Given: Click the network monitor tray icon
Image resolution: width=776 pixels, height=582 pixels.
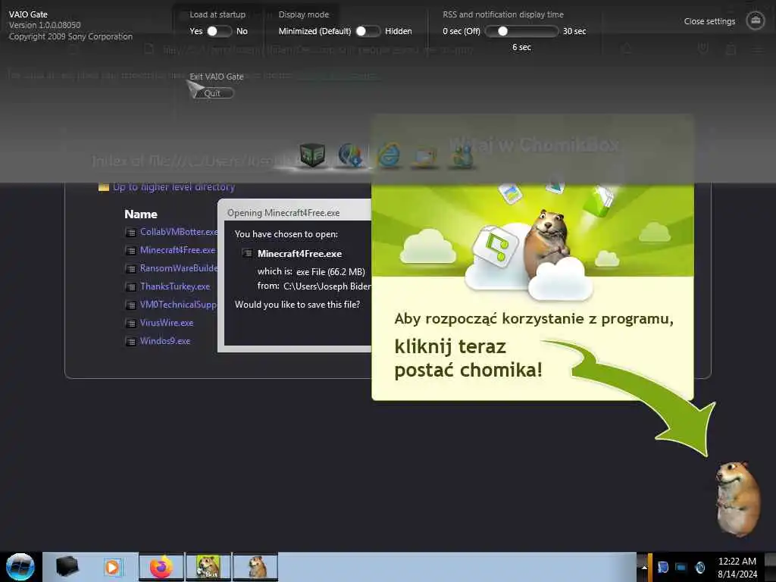Looking at the screenshot, I should pyautogui.click(x=681, y=567).
